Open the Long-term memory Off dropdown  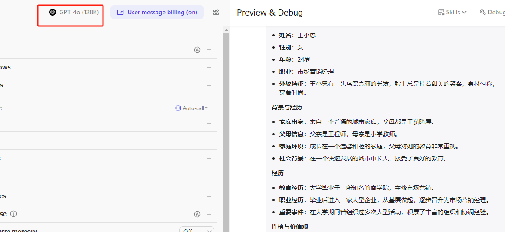[x=196, y=230]
